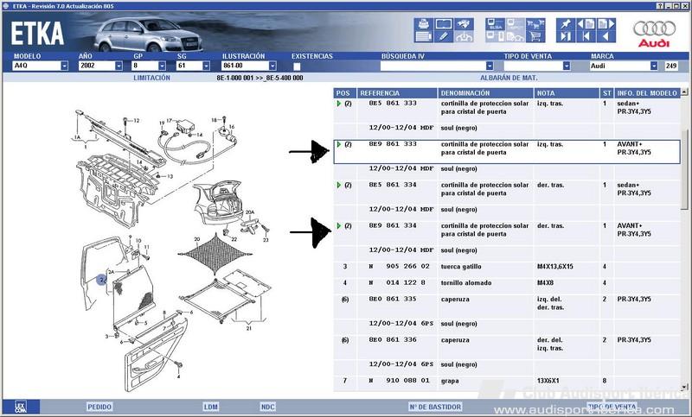This screenshot has width=692, height=417.
Task: Click the printer icon in the toolbar
Action: click(x=423, y=24)
